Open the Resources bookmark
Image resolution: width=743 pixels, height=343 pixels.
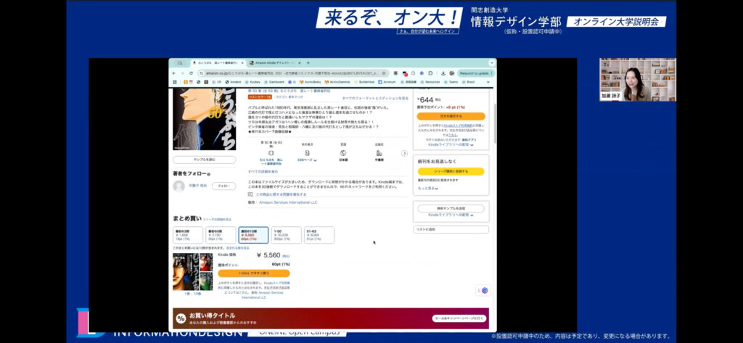point(430,82)
